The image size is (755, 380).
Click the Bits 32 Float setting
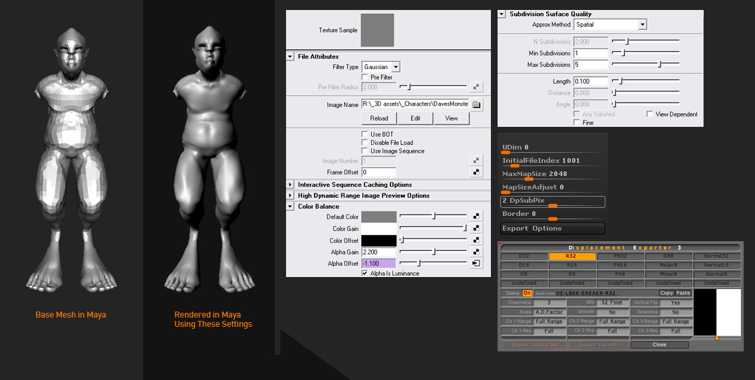(612, 302)
